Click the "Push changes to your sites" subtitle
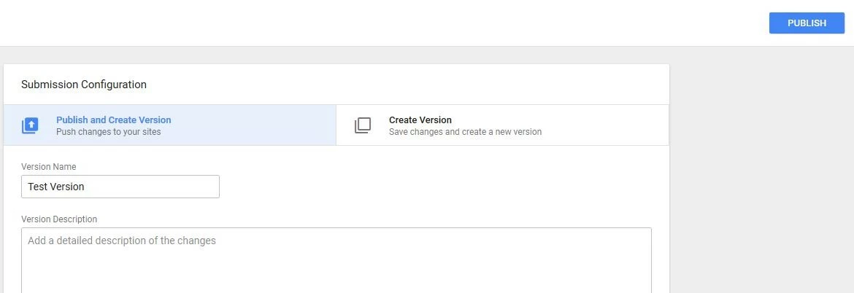This screenshot has width=854, height=293. tap(108, 132)
